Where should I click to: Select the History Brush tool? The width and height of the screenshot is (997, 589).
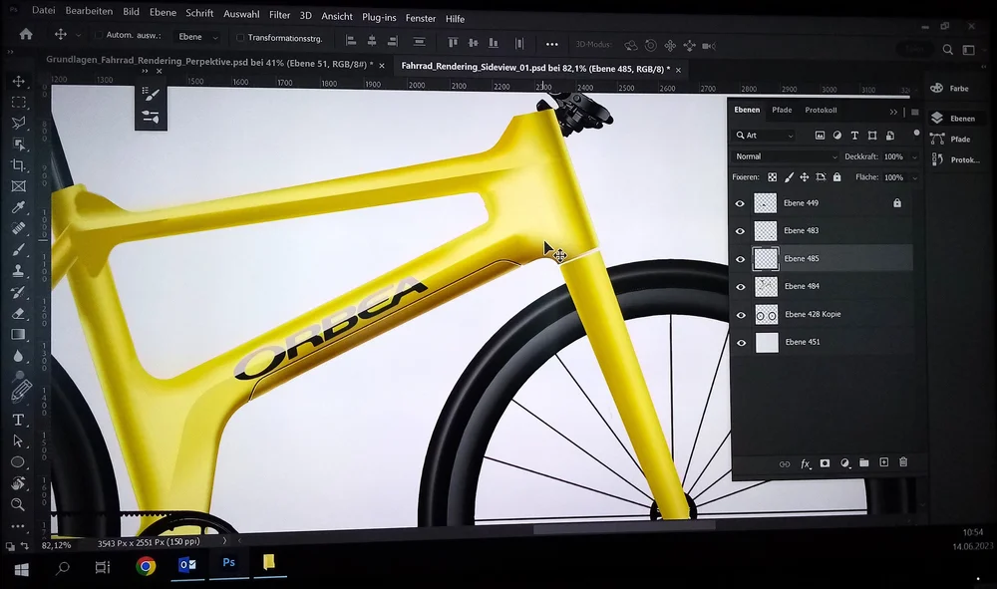point(18,292)
